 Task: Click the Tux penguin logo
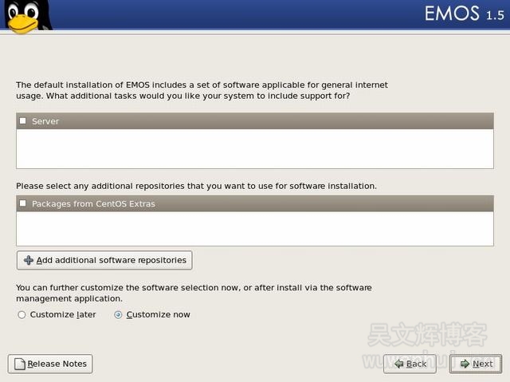[x=25, y=16]
